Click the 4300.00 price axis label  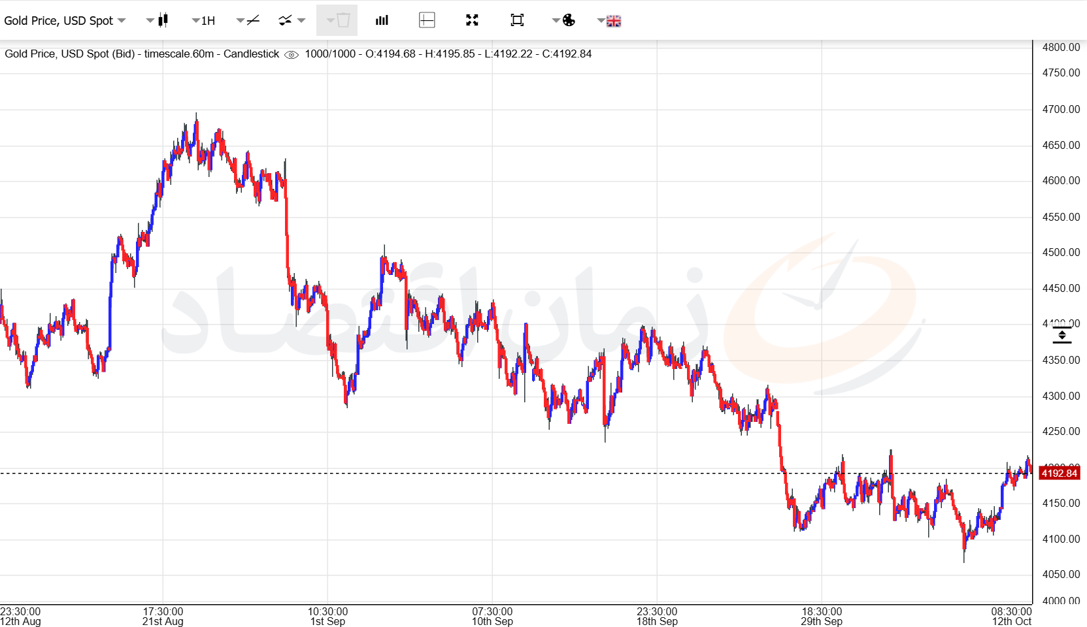[x=1061, y=396]
